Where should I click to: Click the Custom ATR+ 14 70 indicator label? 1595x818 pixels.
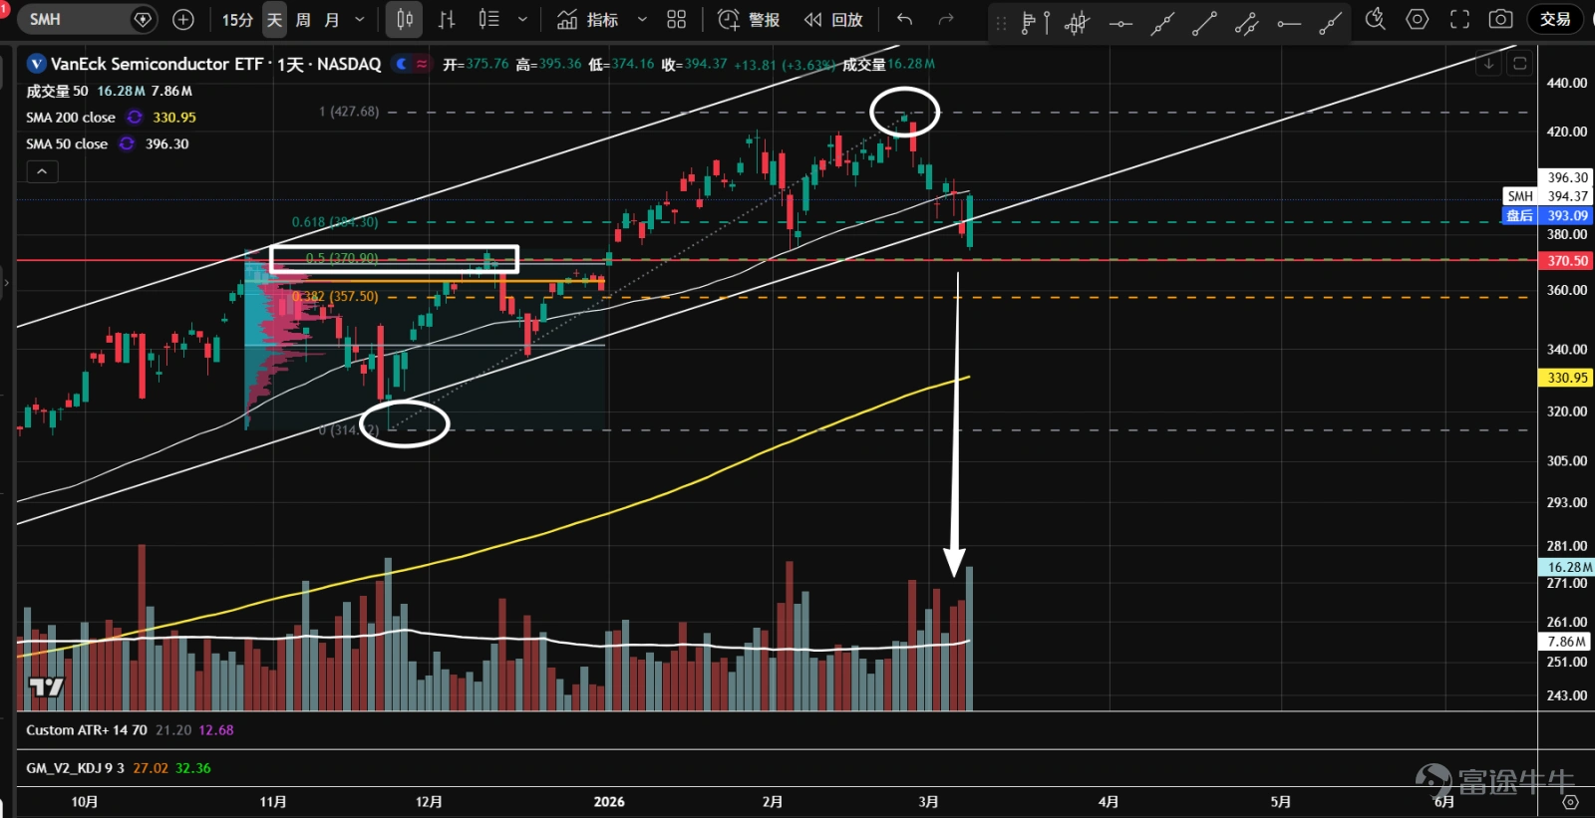pos(87,730)
